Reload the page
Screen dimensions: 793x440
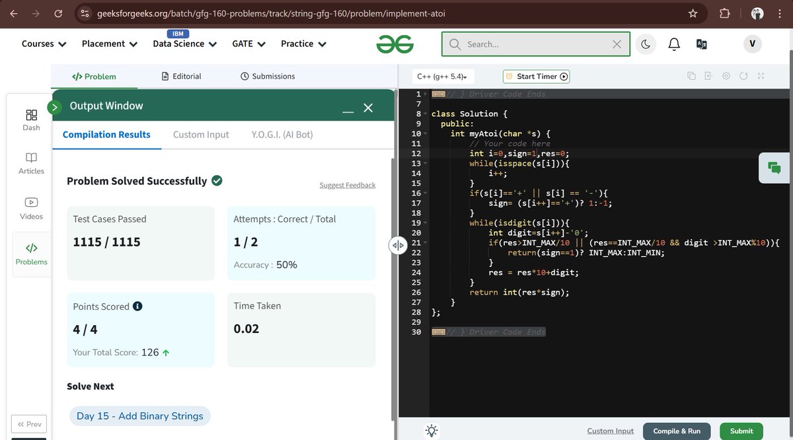tap(58, 13)
